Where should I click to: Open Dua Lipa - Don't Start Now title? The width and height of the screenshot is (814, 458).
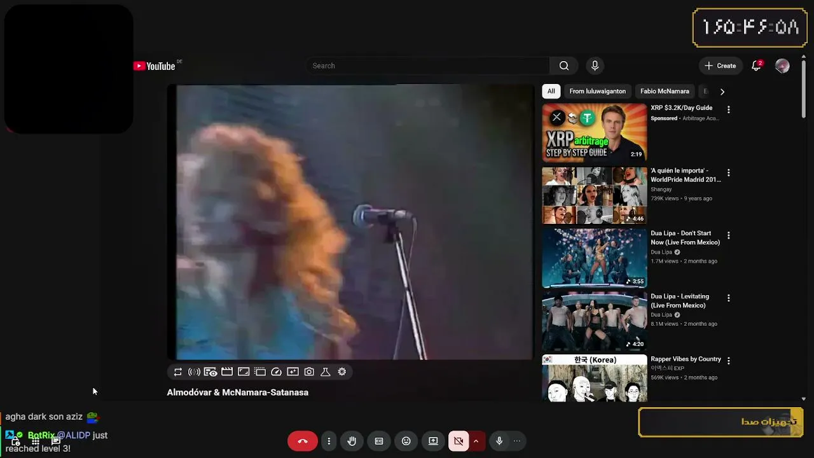tap(685, 238)
